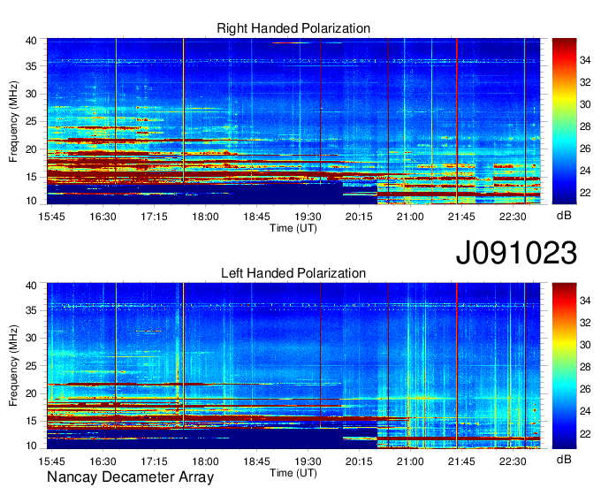Click the 'Frequency (MHz)' label of Left Handed plot

[13, 366]
